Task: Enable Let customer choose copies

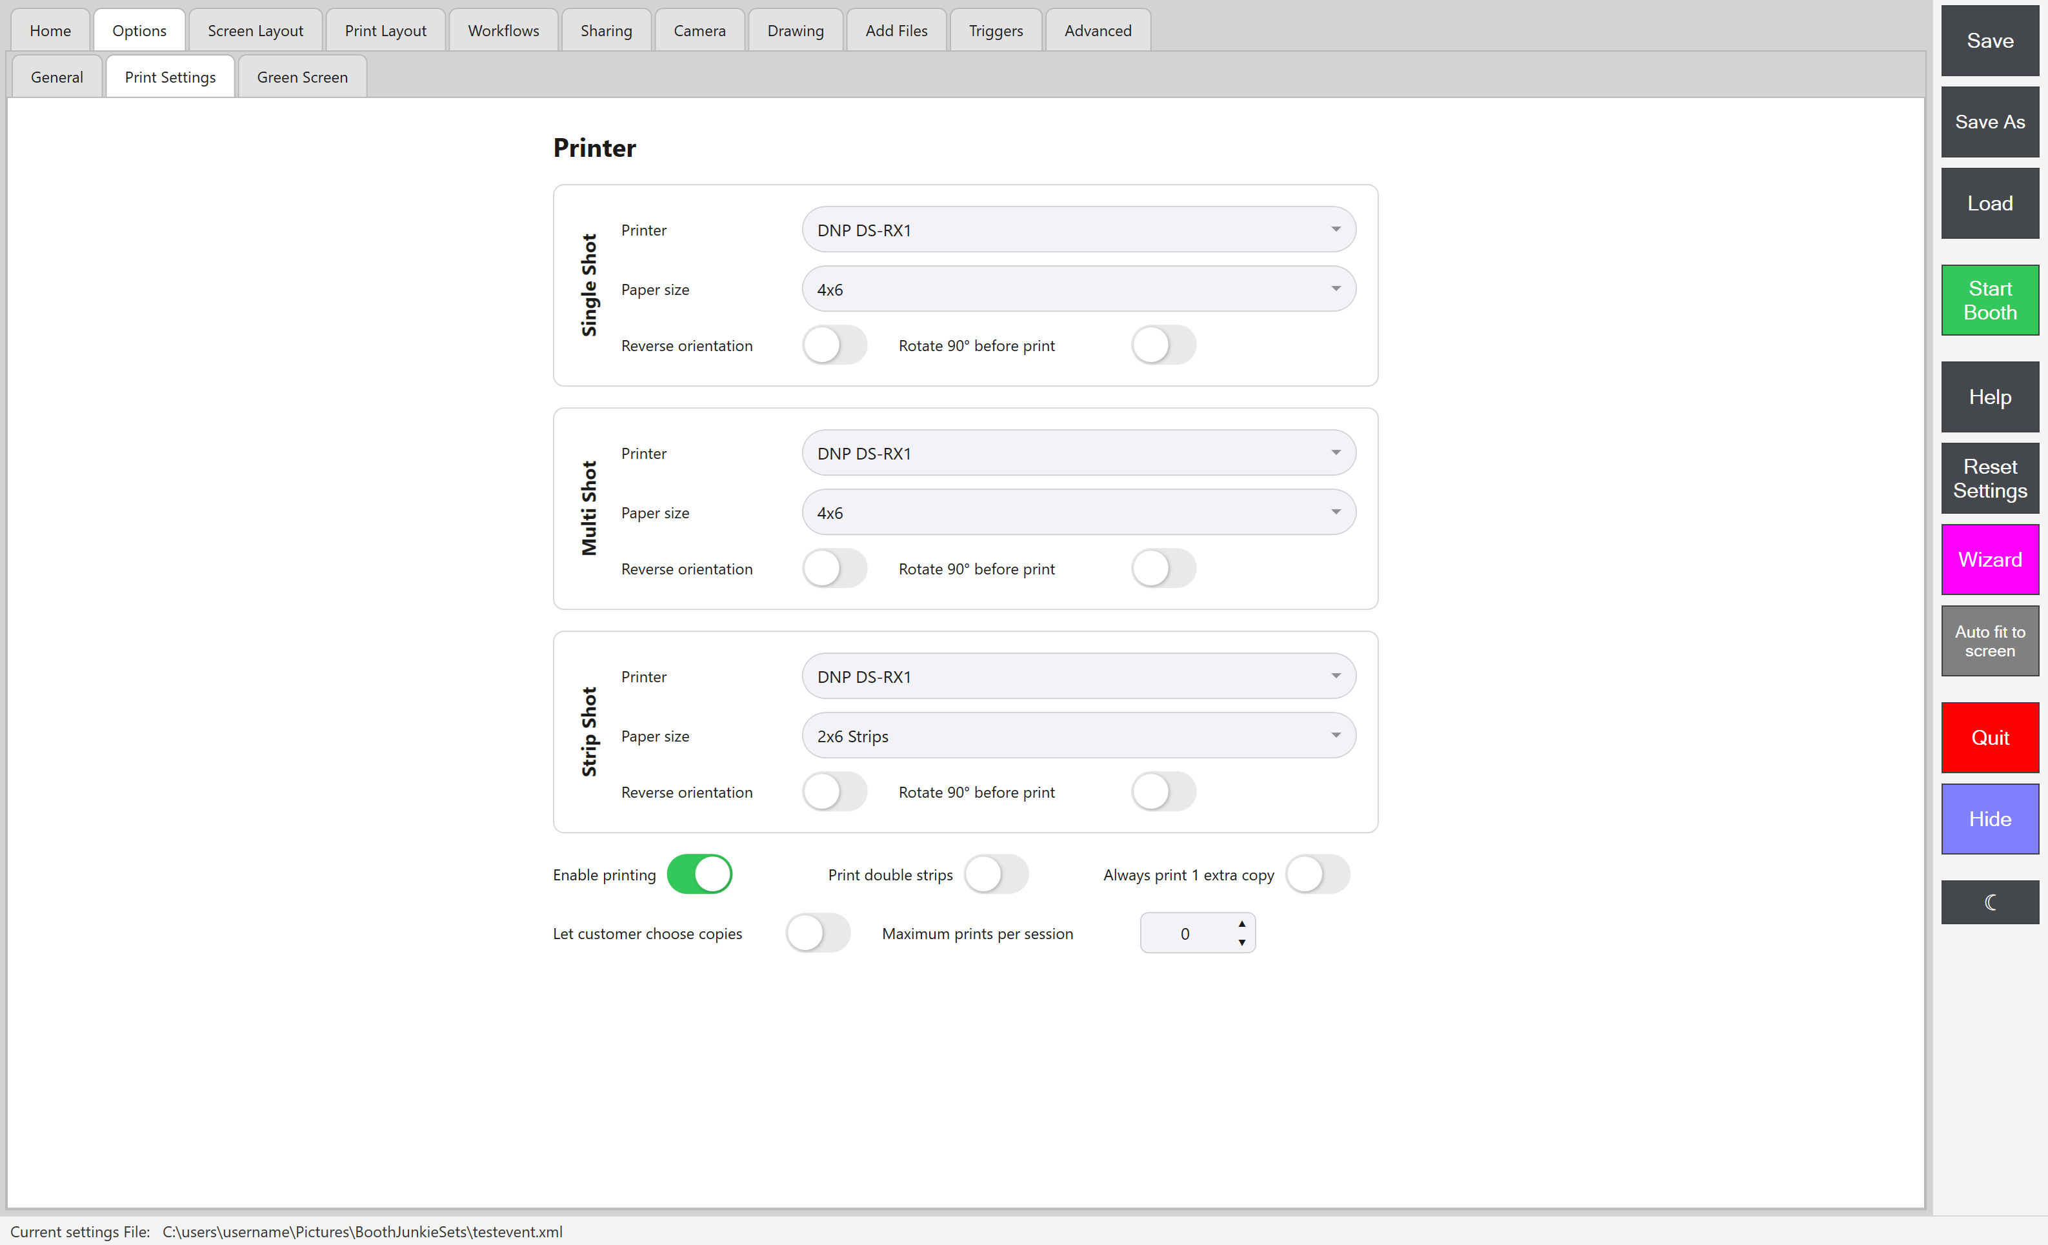Action: tap(818, 933)
